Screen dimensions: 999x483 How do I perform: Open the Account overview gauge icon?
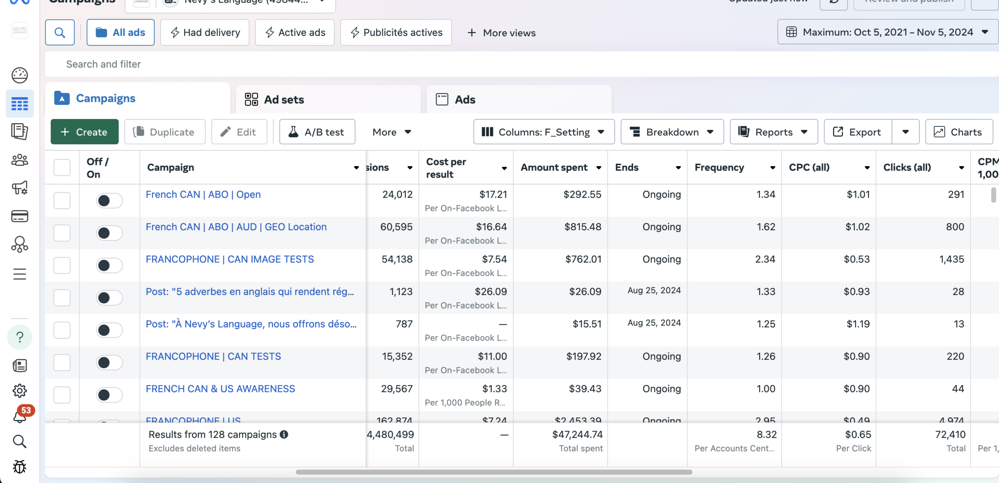[20, 75]
